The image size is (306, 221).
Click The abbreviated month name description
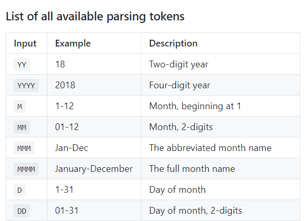click(x=210, y=148)
